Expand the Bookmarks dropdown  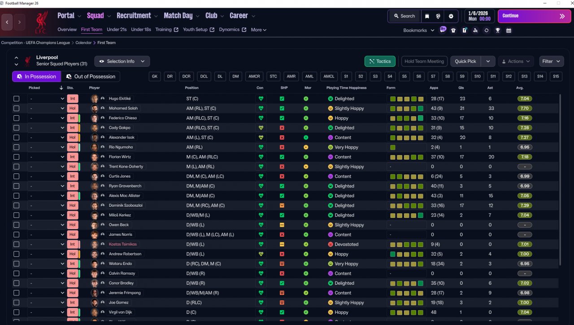click(x=419, y=30)
